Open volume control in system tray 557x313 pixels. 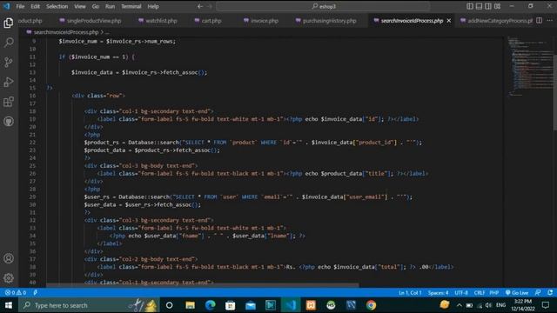click(489, 305)
